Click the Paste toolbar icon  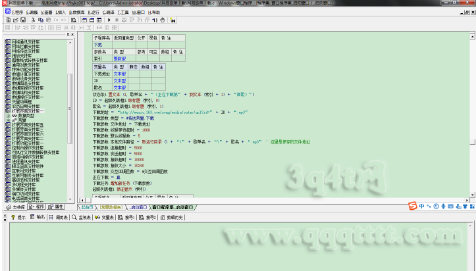click(48, 20)
